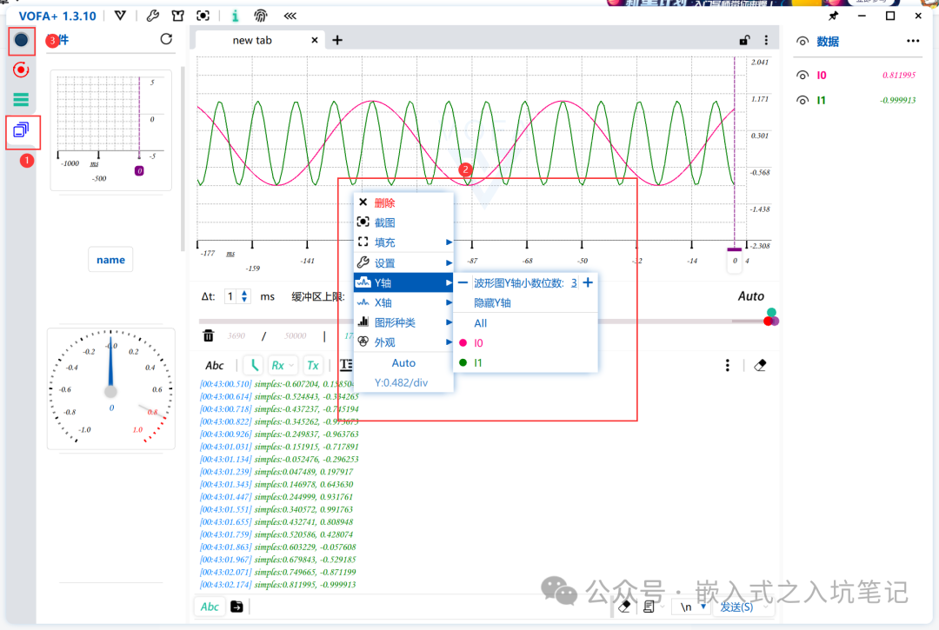Select 删除 in the context menu
The width and height of the screenshot is (939, 630).
pyautogui.click(x=404, y=202)
